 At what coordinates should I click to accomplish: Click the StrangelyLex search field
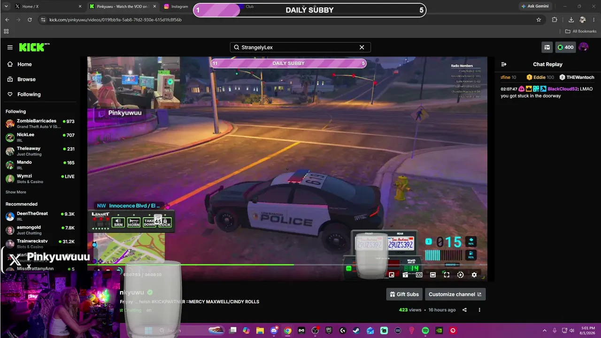(x=300, y=47)
